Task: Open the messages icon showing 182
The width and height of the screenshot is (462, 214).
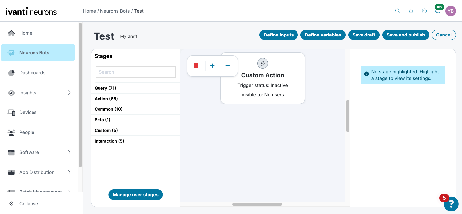Action: tap(437, 11)
